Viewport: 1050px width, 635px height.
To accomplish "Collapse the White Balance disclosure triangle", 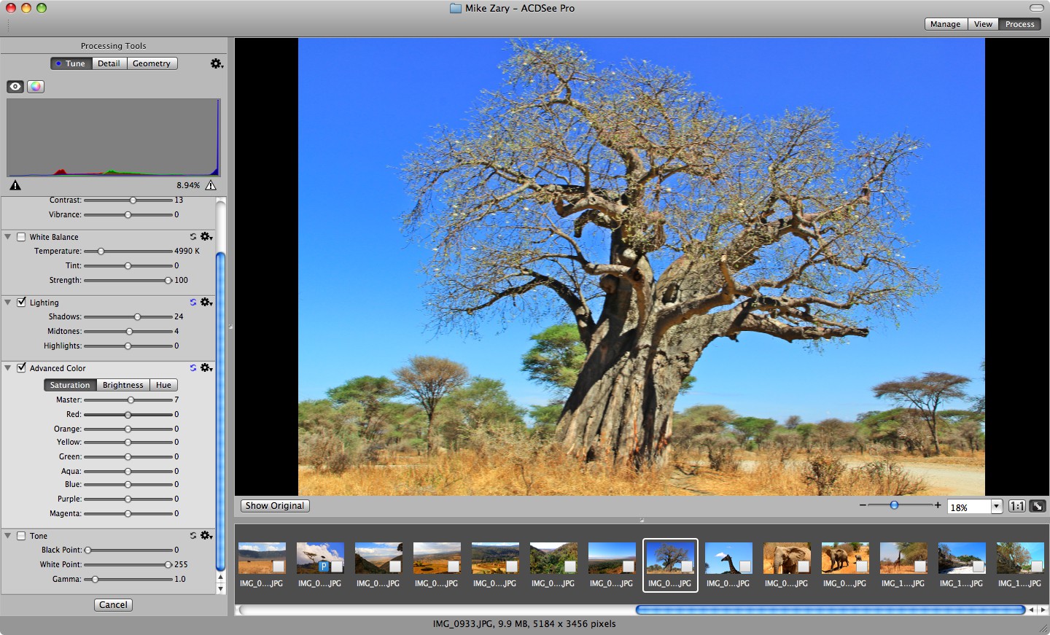I will click(x=8, y=236).
